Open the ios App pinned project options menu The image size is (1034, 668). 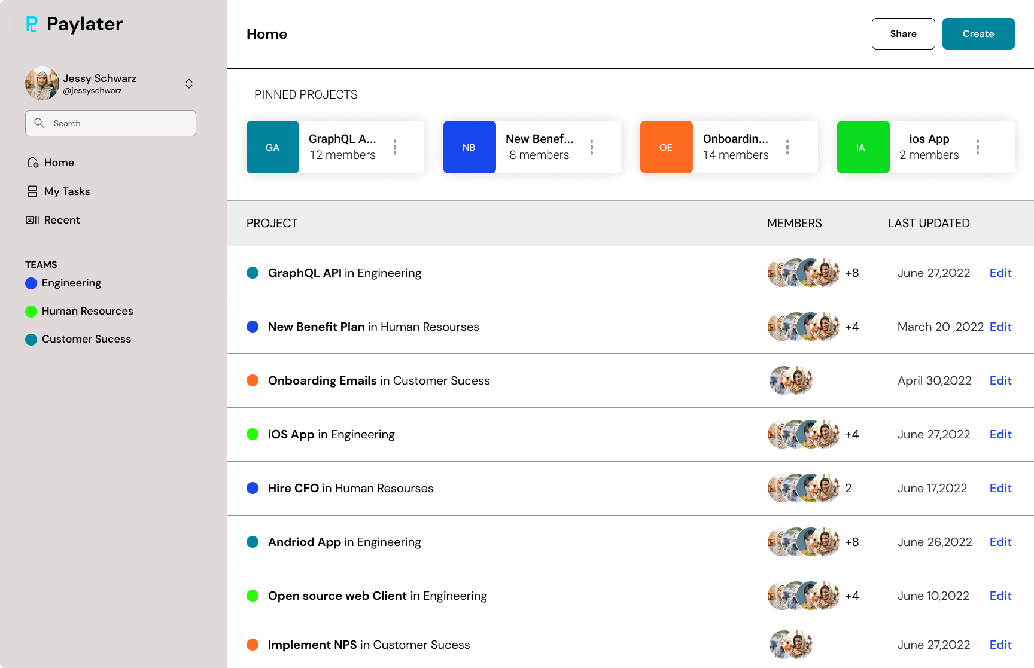pos(978,147)
